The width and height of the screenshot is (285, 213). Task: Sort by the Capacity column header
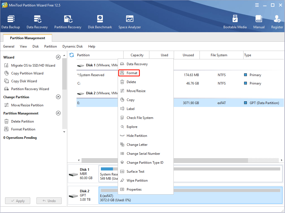(136, 55)
